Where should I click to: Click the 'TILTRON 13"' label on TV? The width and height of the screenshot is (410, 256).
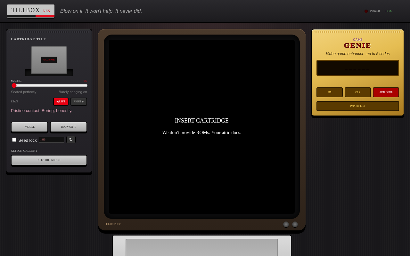[x=113, y=224]
